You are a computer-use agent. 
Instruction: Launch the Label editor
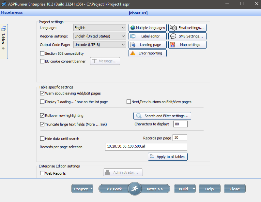(147, 36)
